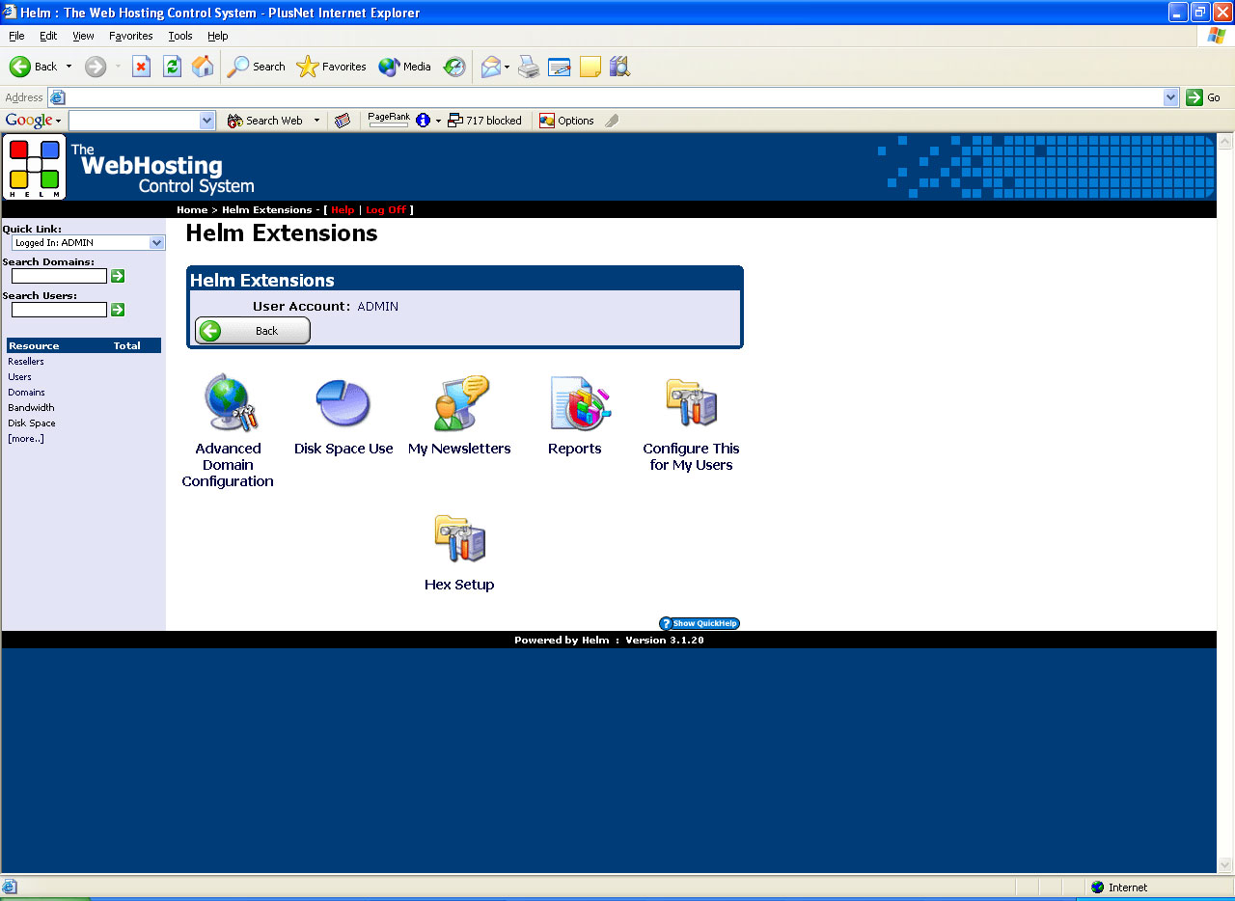Open Configure This for My Users icon
Screen dimensions: 1235x901
coord(692,403)
